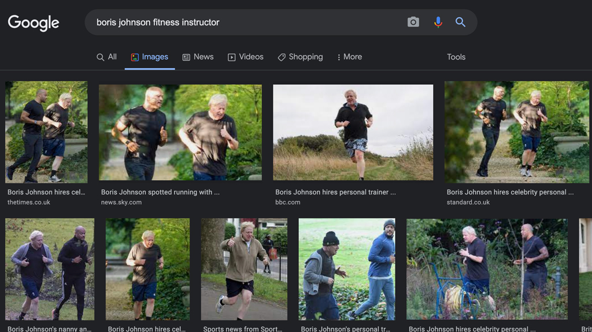
Task: Activate voice search microphone icon
Action: pos(438,23)
